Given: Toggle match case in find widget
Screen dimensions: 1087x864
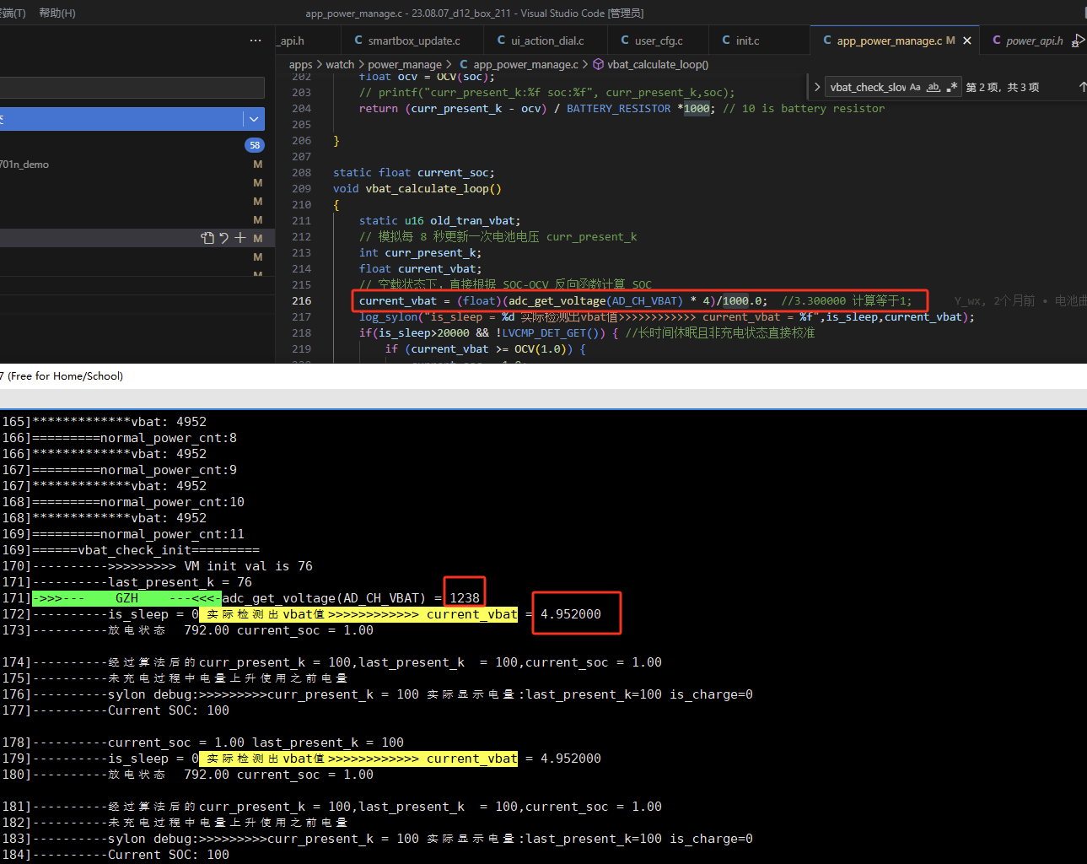Looking at the screenshot, I should 915,87.
